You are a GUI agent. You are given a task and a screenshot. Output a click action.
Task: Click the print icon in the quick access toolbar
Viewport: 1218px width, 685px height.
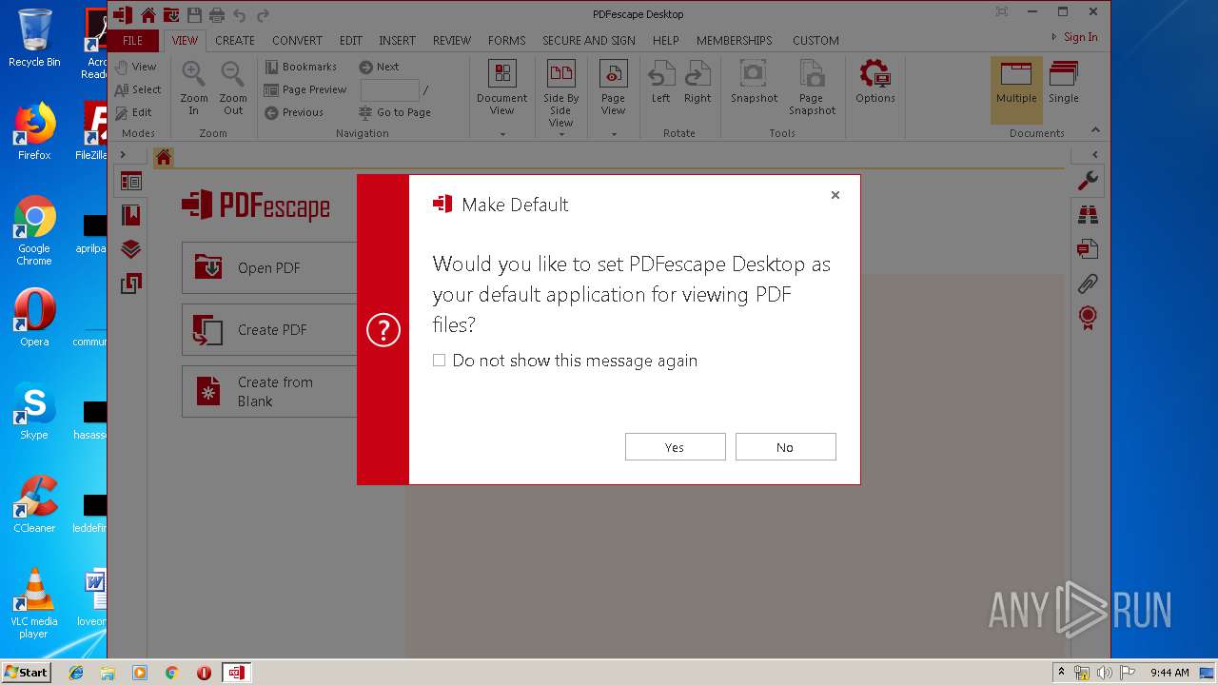point(217,14)
